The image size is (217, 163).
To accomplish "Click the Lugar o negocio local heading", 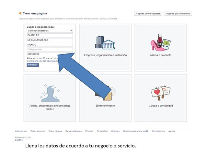I will [x=40, y=27].
